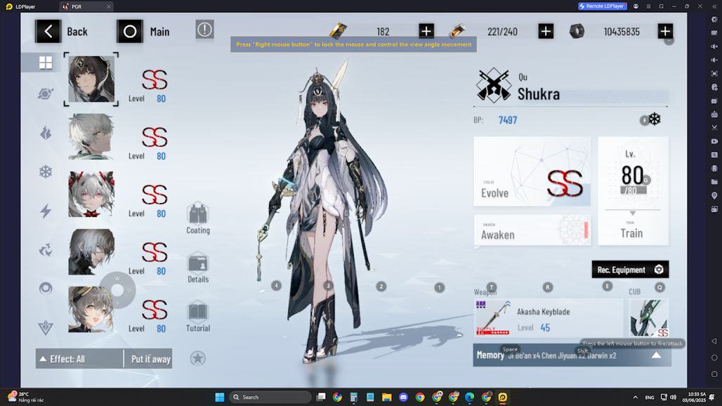Viewport: 722px width, 406px height.
Task: Open character Details
Action: [x=198, y=268]
